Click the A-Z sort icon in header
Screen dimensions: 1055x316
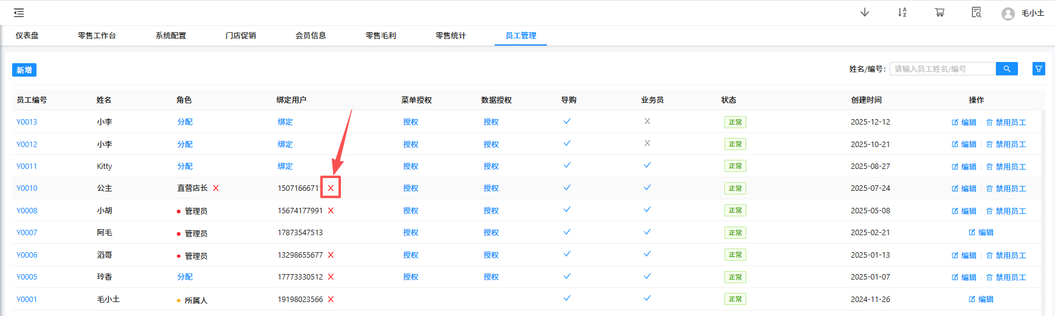click(902, 13)
